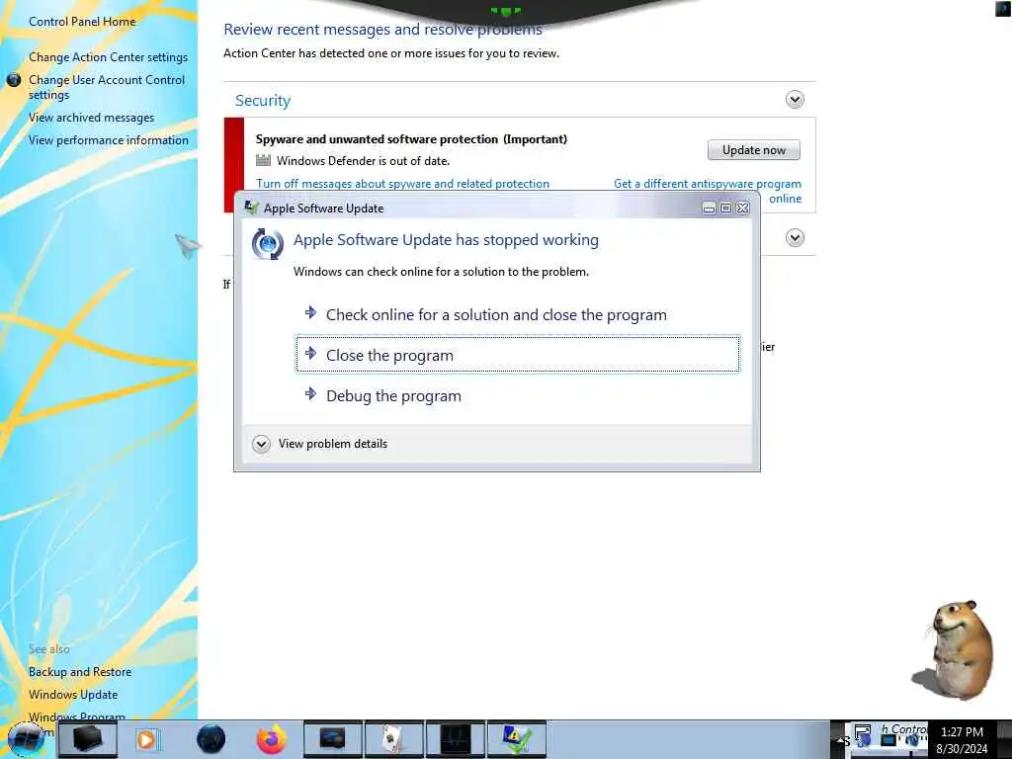The height and width of the screenshot is (759, 1012).
Task: Open the black folder taskbar icon
Action: click(x=87, y=739)
